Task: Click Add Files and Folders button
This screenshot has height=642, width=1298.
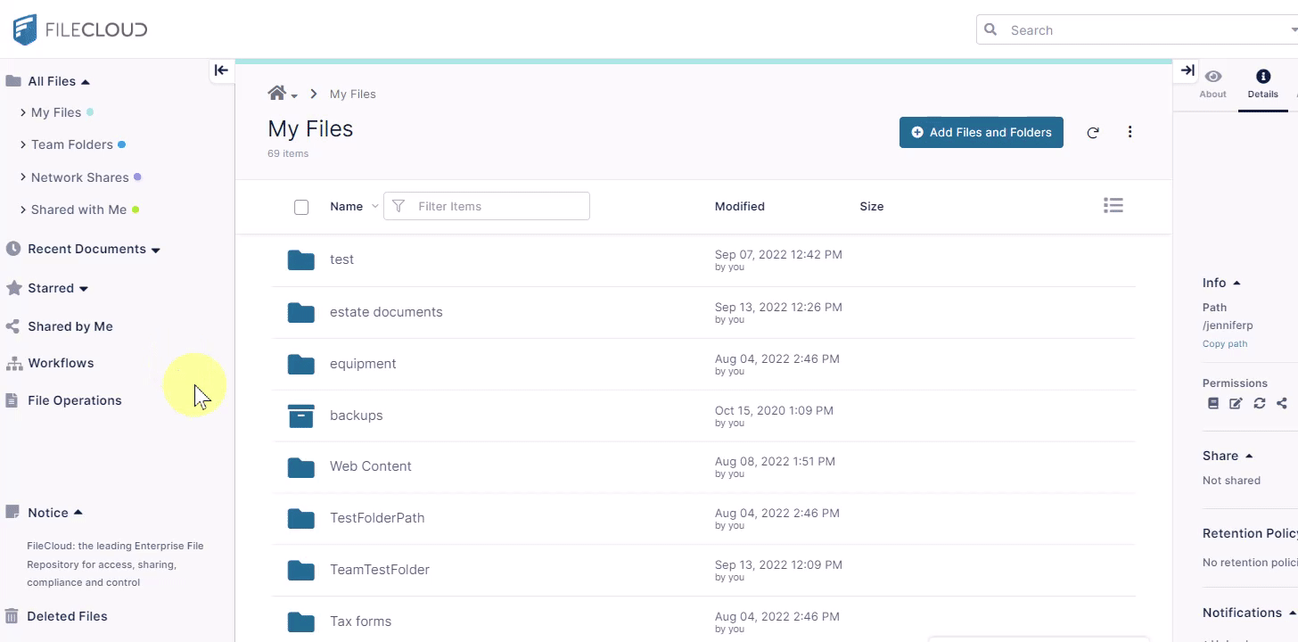Action: click(x=981, y=133)
